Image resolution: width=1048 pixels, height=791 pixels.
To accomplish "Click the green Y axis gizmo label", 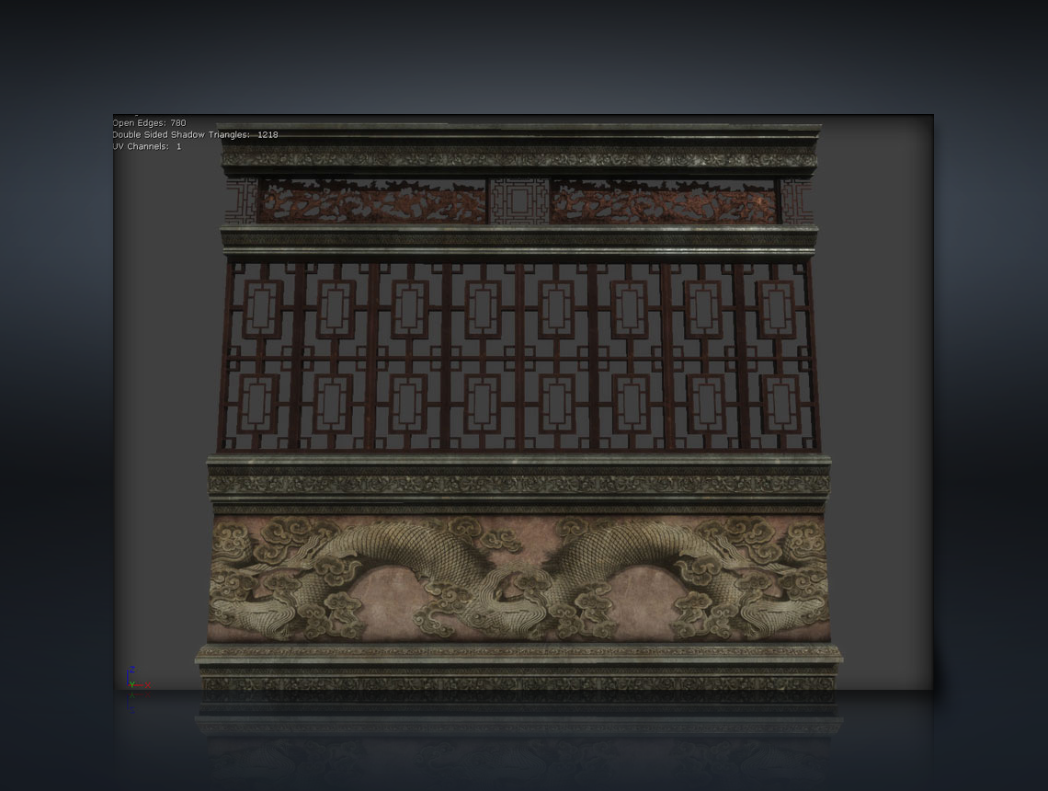I will pyautogui.click(x=130, y=685).
